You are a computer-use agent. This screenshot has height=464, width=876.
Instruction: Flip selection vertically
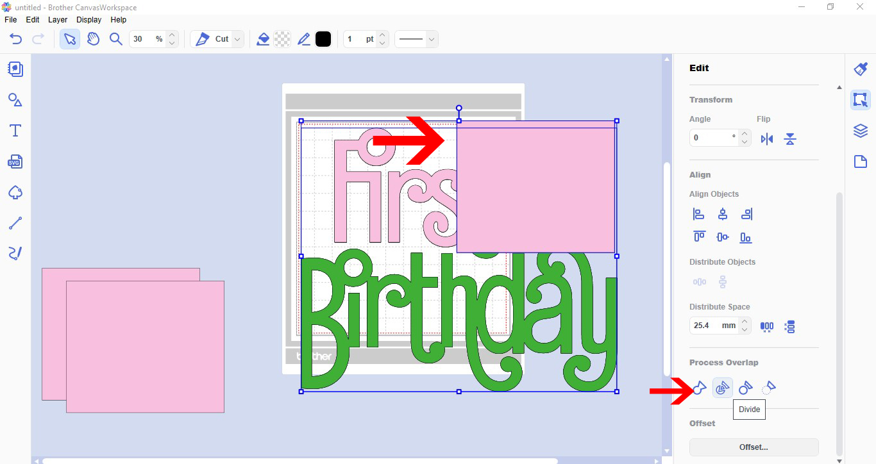click(790, 139)
